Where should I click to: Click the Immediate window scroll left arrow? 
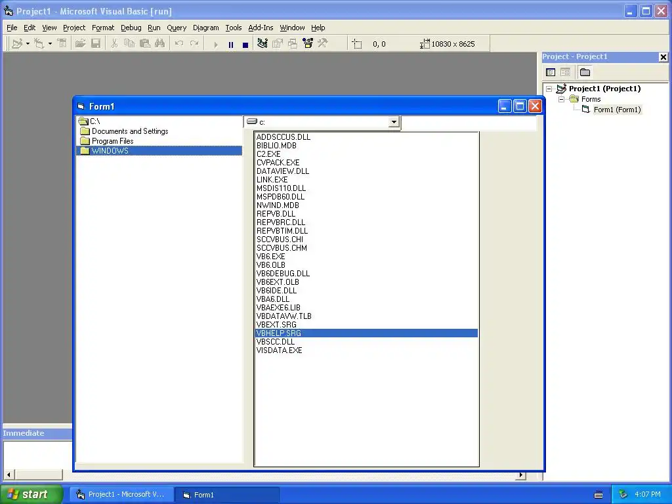(x=9, y=475)
